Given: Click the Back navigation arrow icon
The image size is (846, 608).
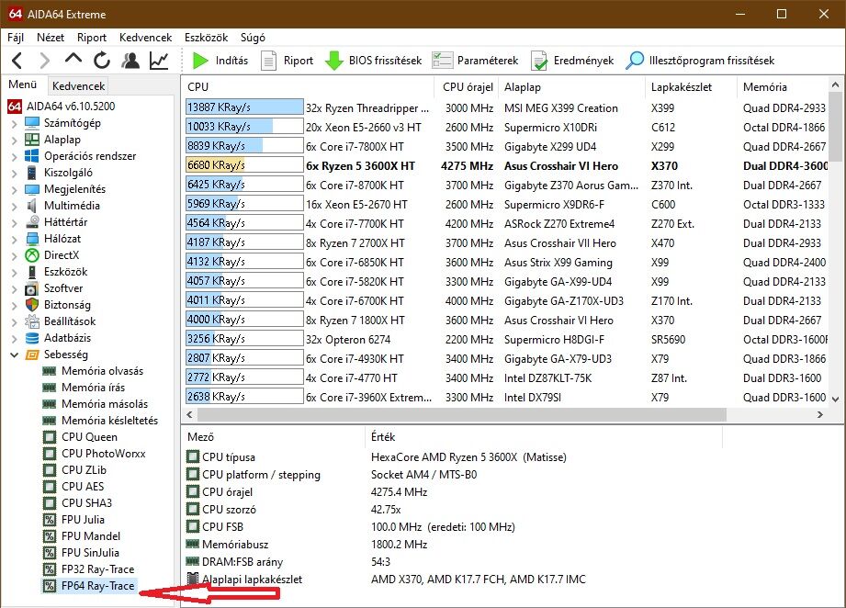Looking at the screenshot, I should click(17, 61).
